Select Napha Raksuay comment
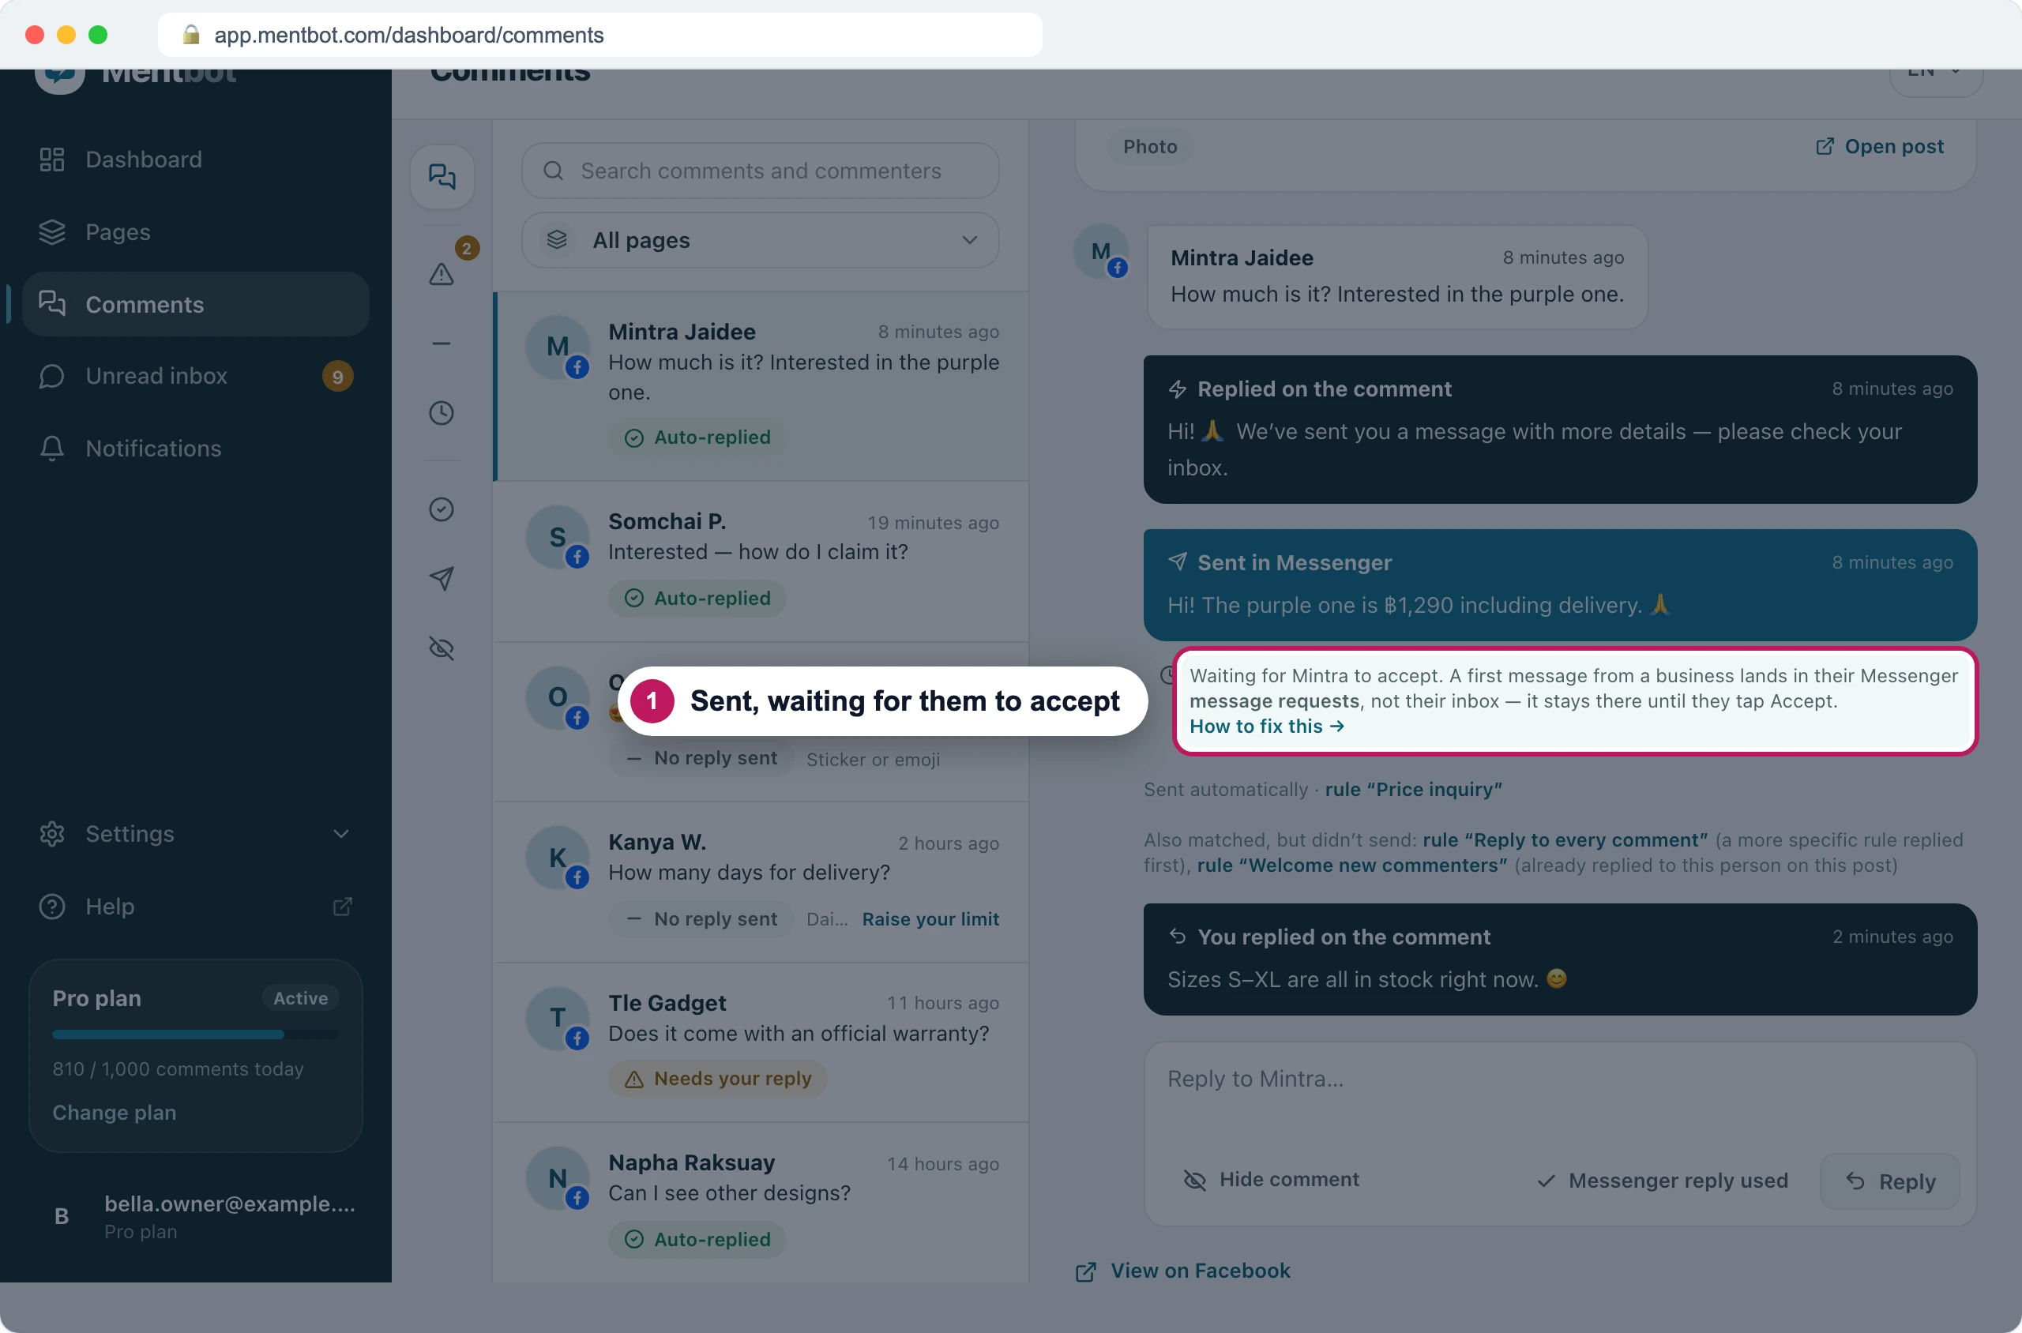Image resolution: width=2022 pixels, height=1333 pixels. (761, 1202)
